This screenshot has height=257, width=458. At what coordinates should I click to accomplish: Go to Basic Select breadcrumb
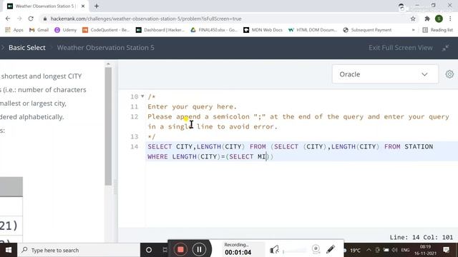(27, 48)
